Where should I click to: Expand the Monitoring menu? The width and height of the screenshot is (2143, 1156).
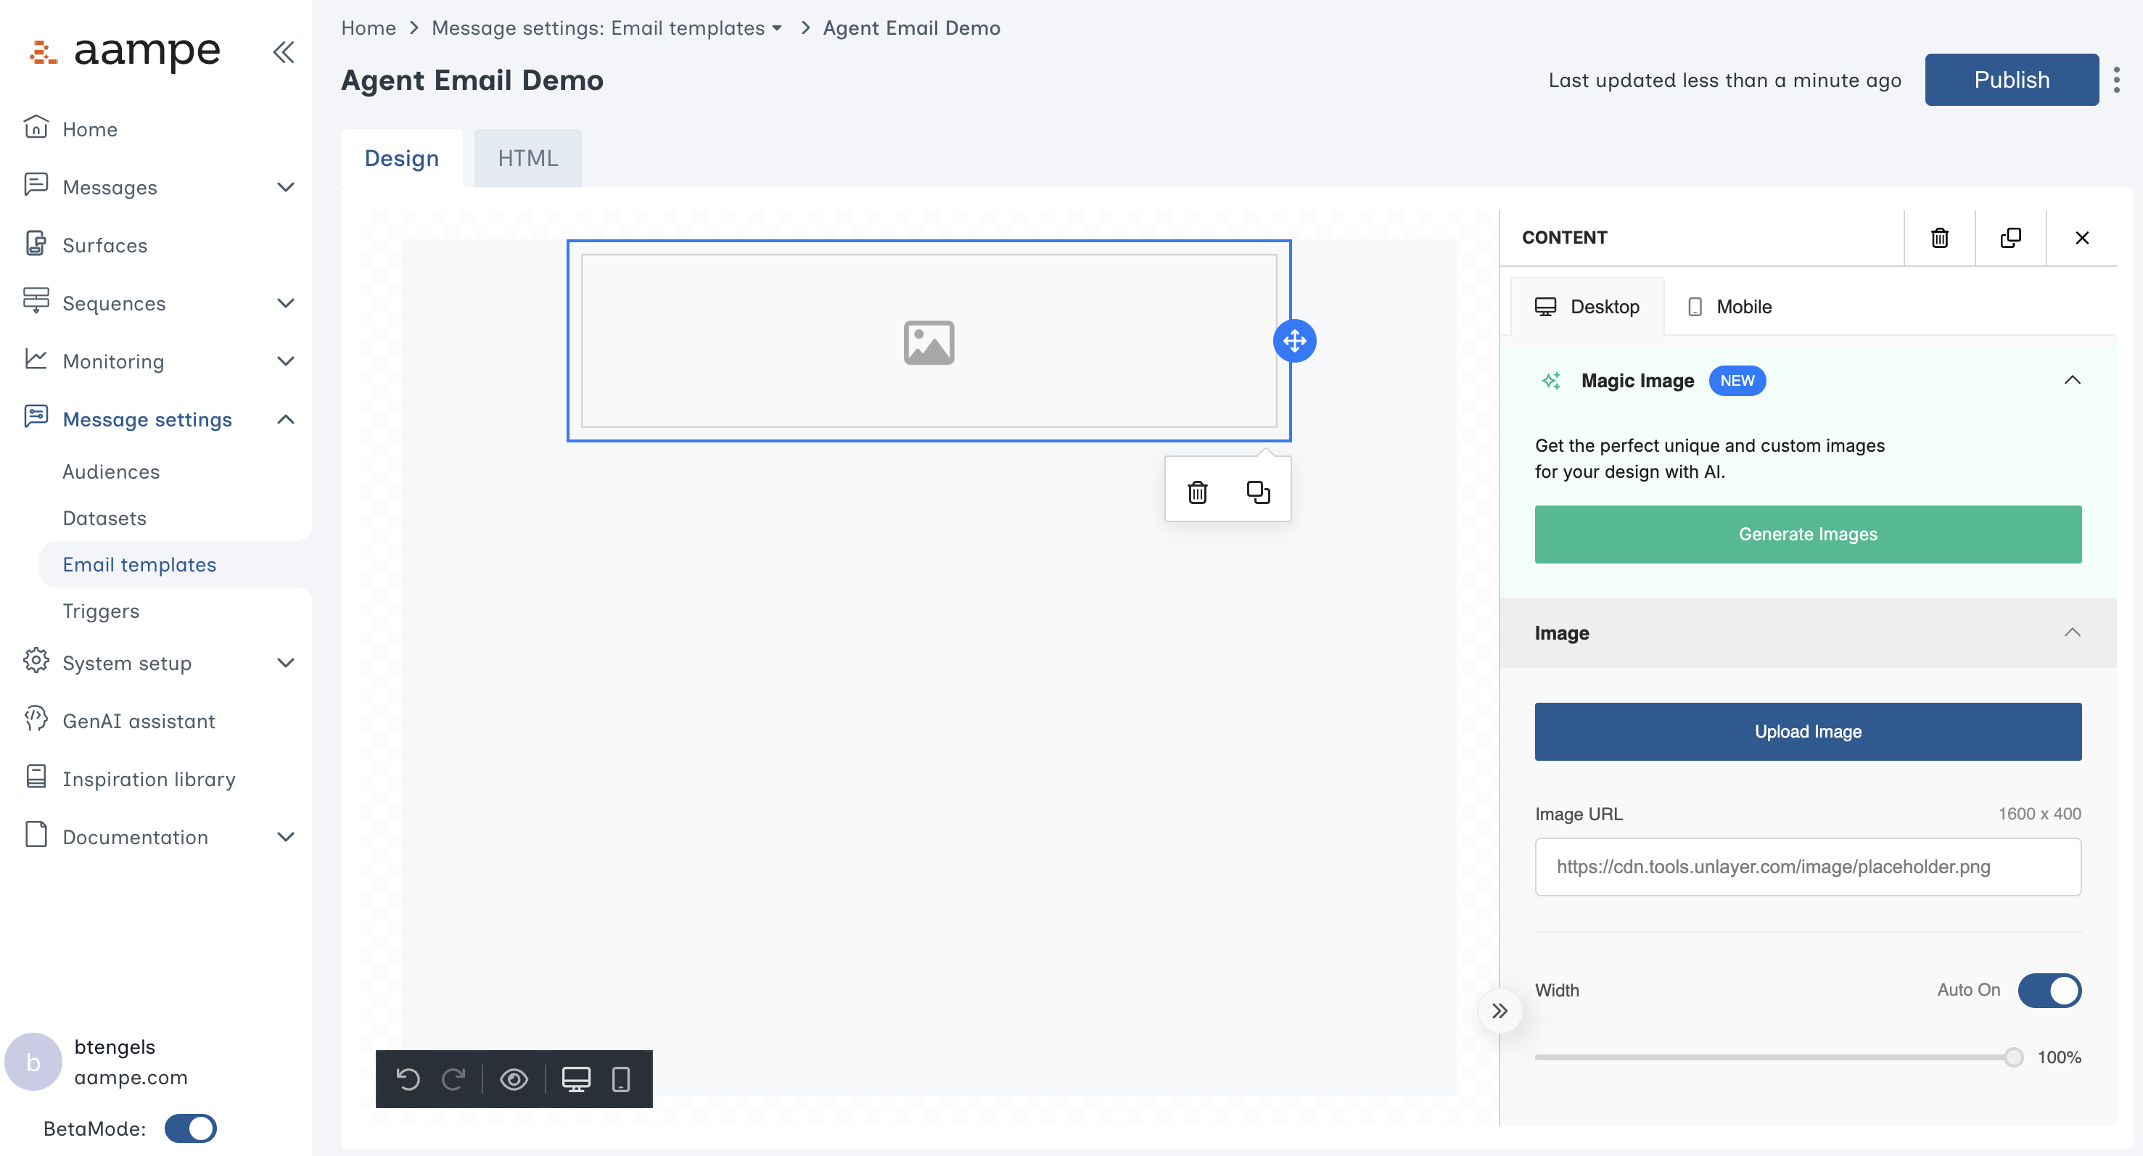point(285,361)
